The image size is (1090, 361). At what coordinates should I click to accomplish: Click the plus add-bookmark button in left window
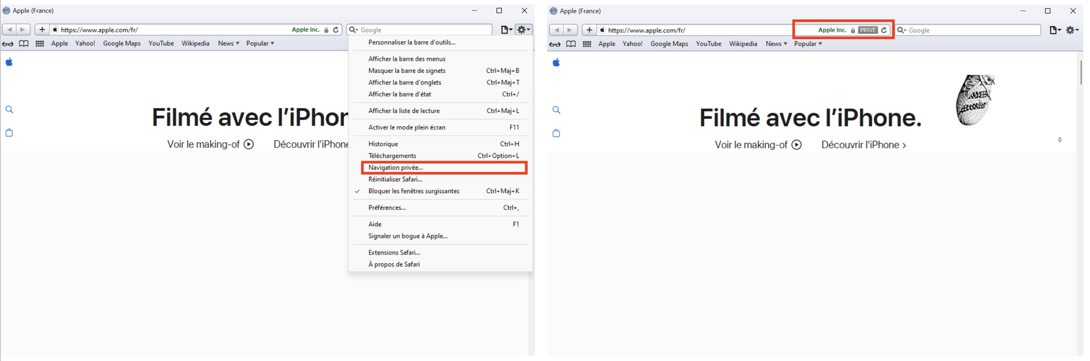[42, 30]
